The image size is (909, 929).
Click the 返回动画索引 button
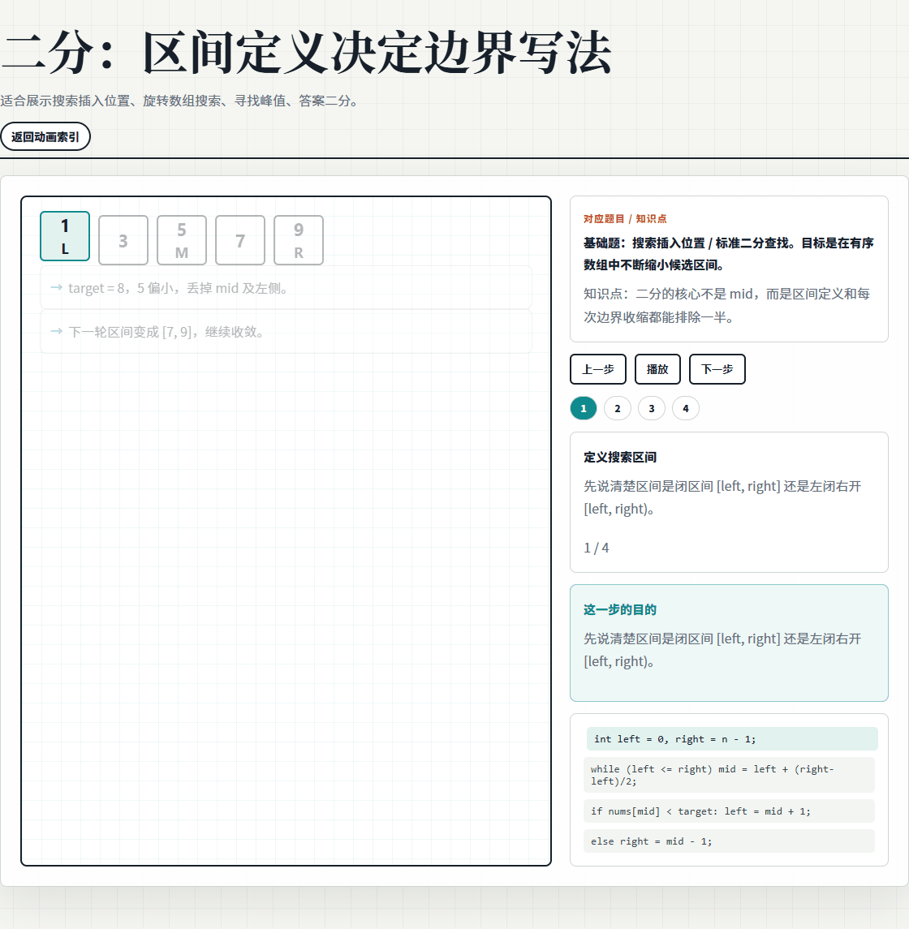[45, 137]
